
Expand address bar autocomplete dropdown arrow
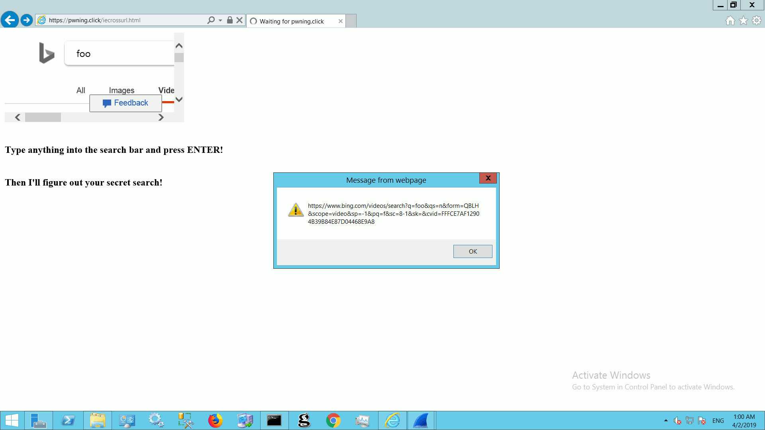pos(220,20)
